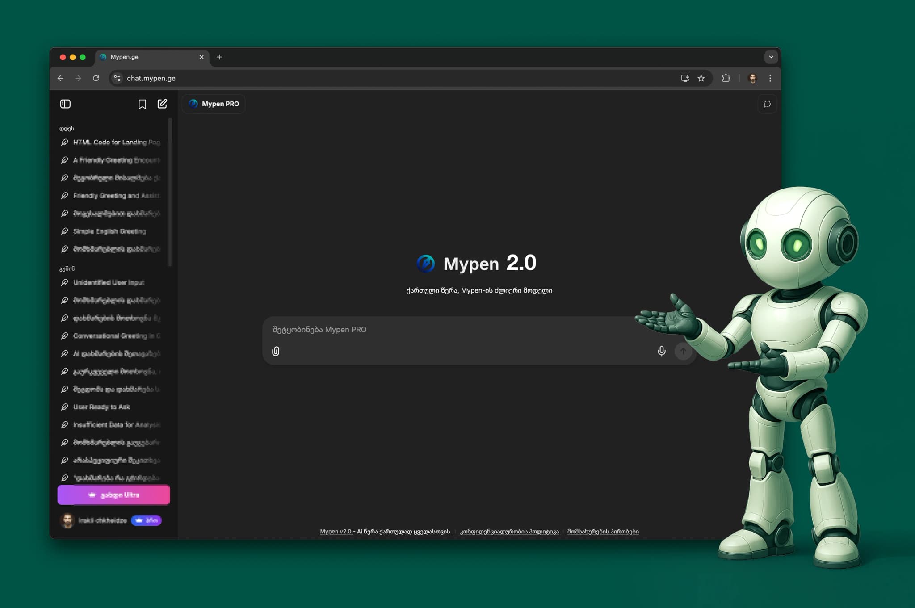Attach a file using the paperclip icon
Viewport: 915px width, 608px height.
click(276, 351)
